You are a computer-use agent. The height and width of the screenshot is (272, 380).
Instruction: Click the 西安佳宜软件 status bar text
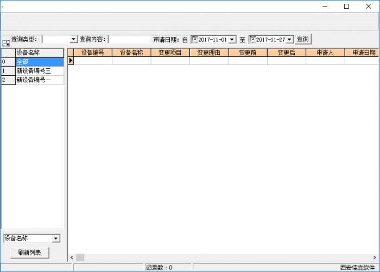point(357,268)
